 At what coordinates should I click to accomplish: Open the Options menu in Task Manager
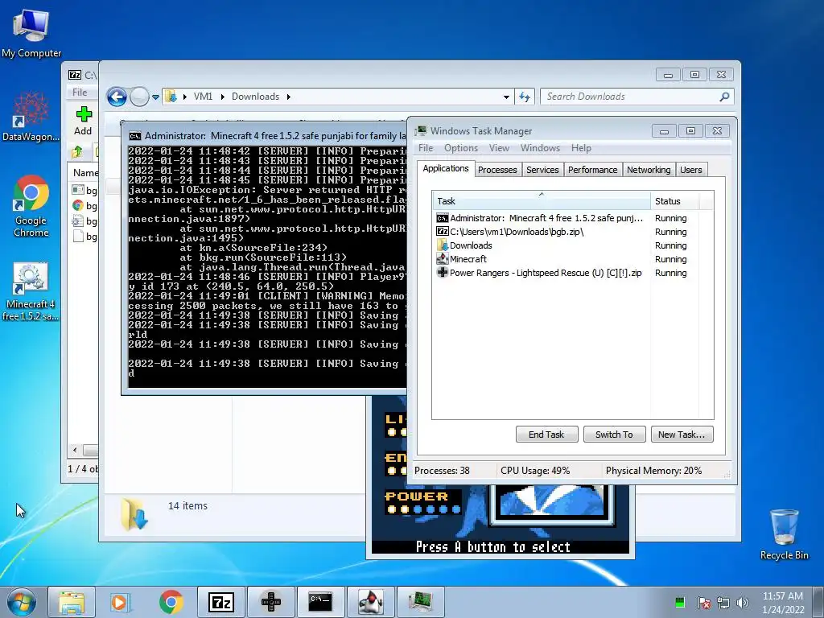(461, 148)
